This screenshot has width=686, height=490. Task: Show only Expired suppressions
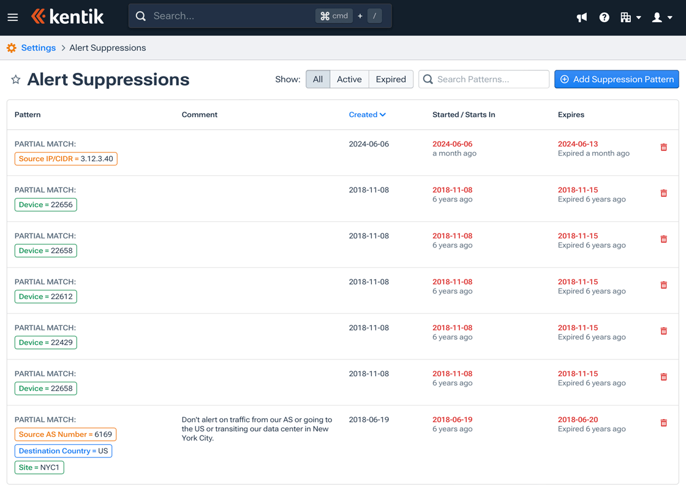click(391, 79)
